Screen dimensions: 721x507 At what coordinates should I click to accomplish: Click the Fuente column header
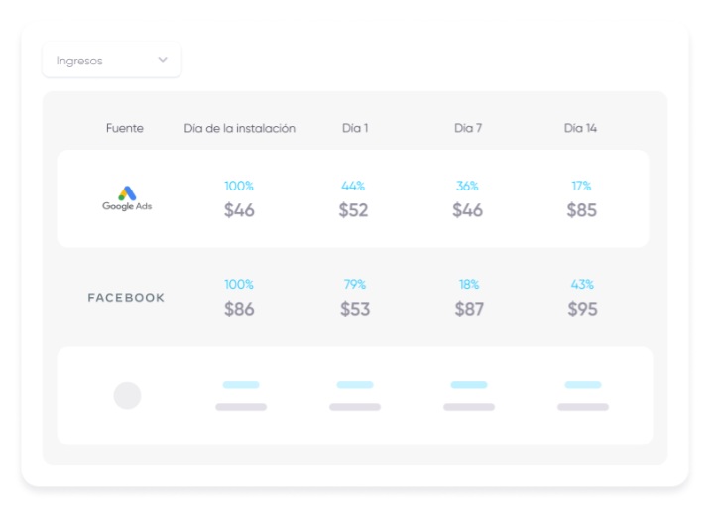click(125, 128)
